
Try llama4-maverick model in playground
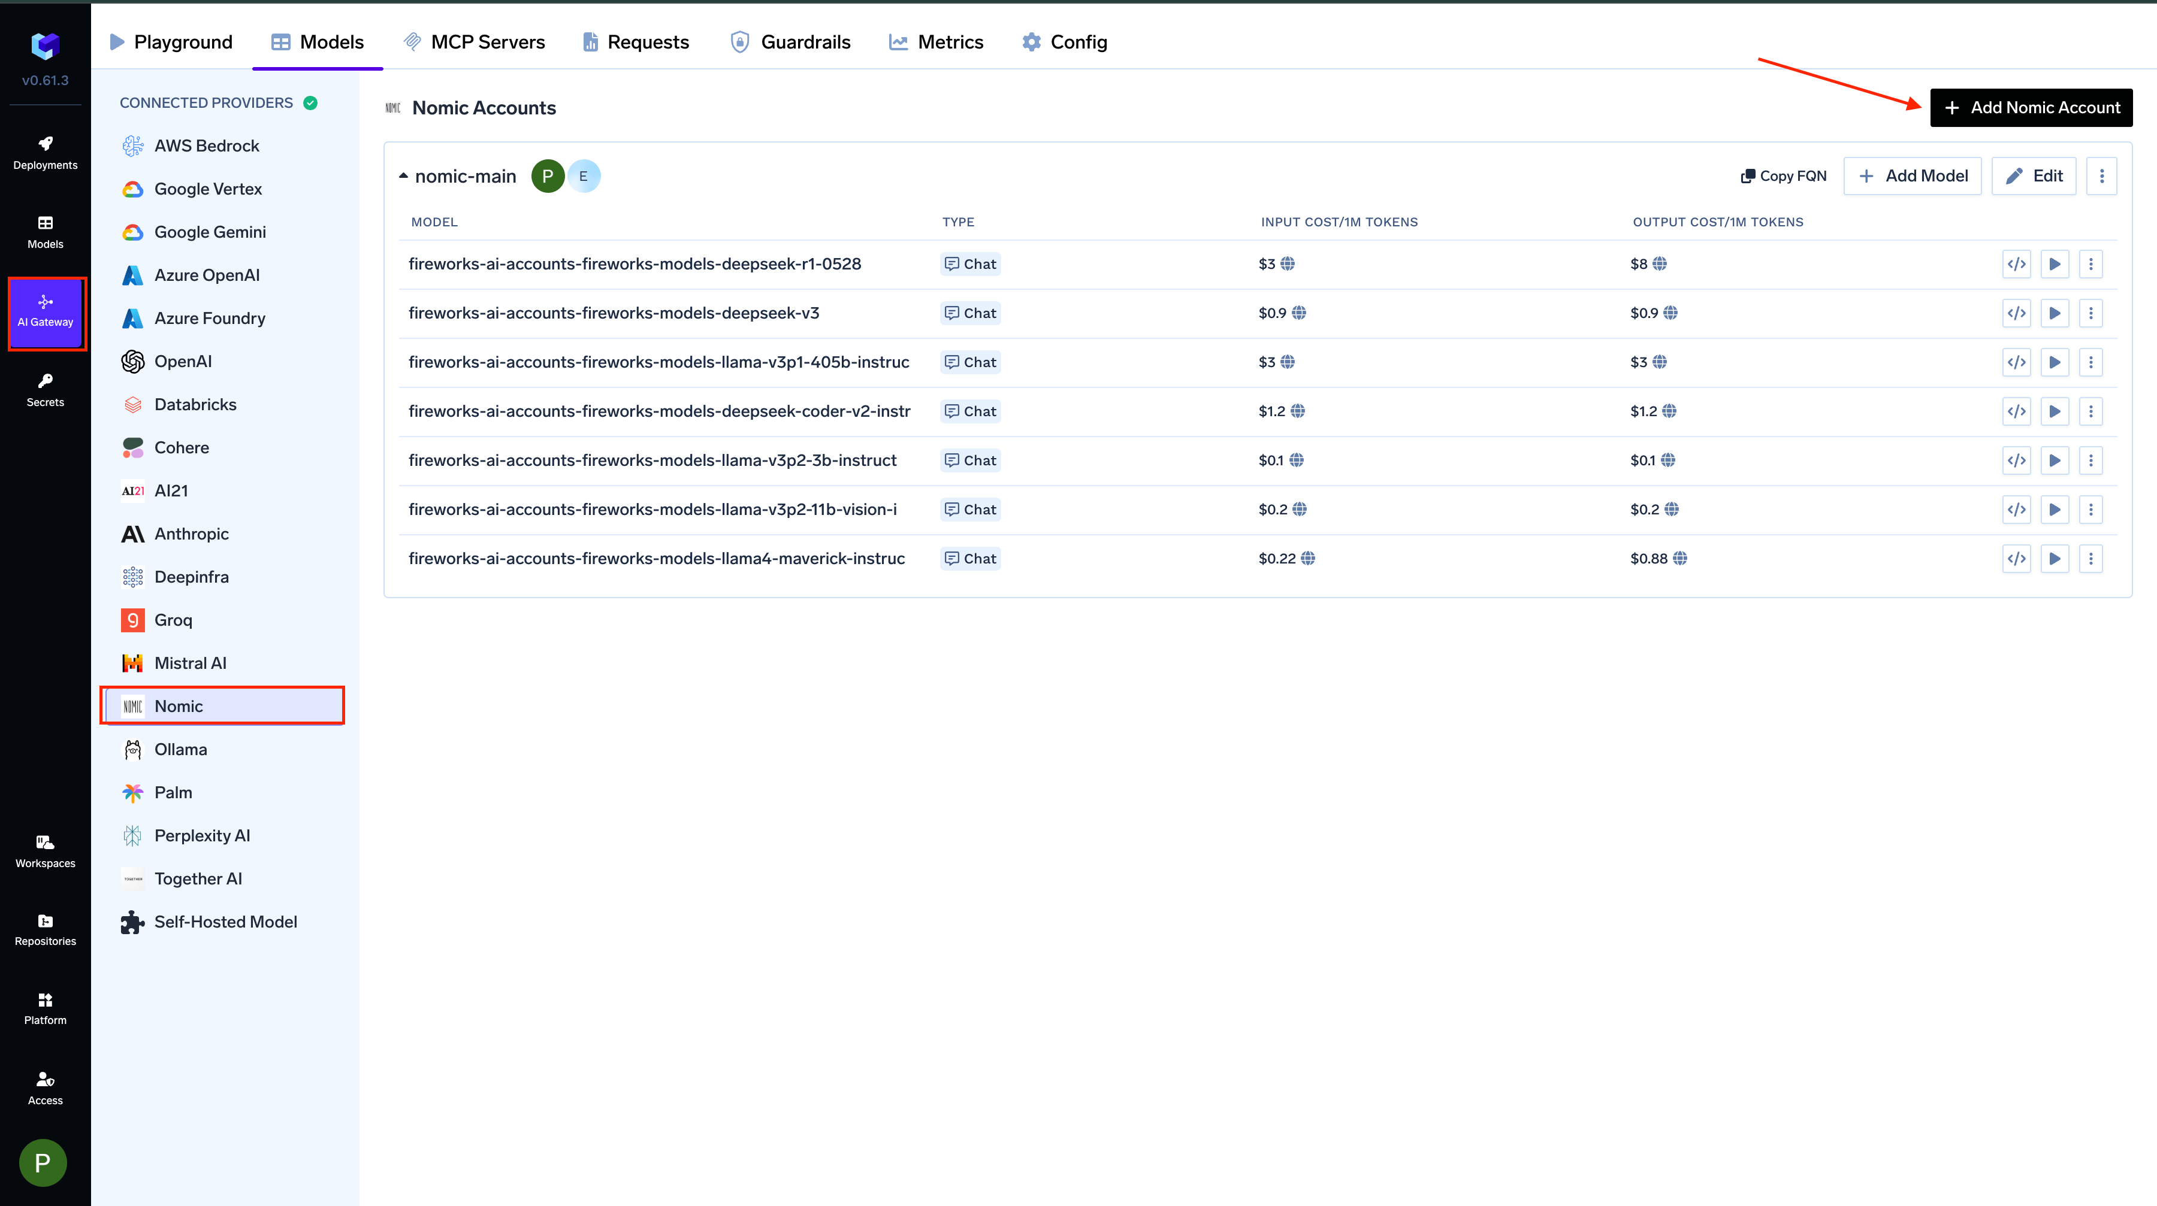(x=2055, y=558)
